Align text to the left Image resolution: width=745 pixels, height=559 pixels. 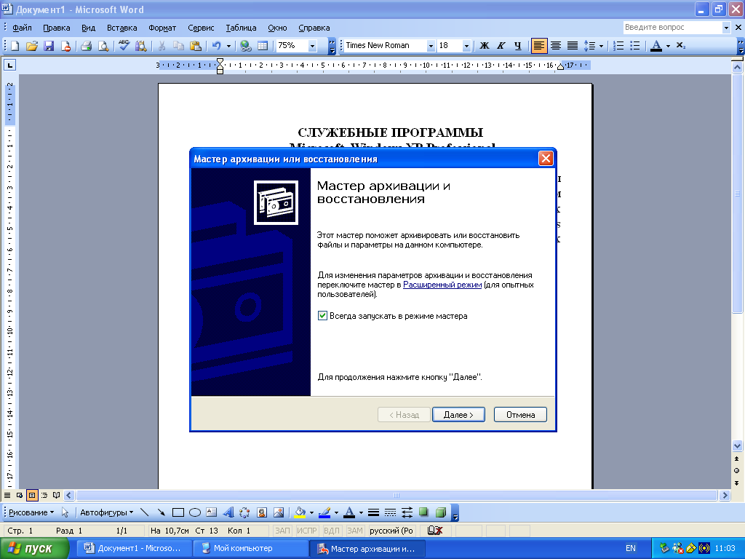(x=539, y=46)
